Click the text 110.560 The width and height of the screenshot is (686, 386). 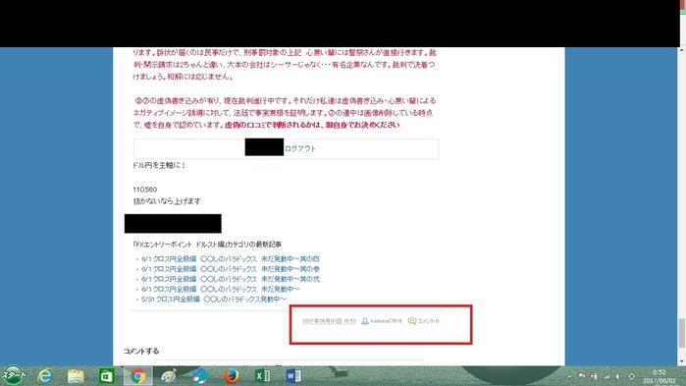145,190
